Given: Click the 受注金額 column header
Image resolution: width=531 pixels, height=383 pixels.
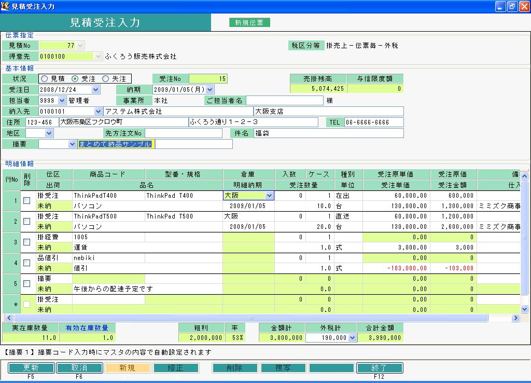Looking at the screenshot, I should click(x=453, y=185).
